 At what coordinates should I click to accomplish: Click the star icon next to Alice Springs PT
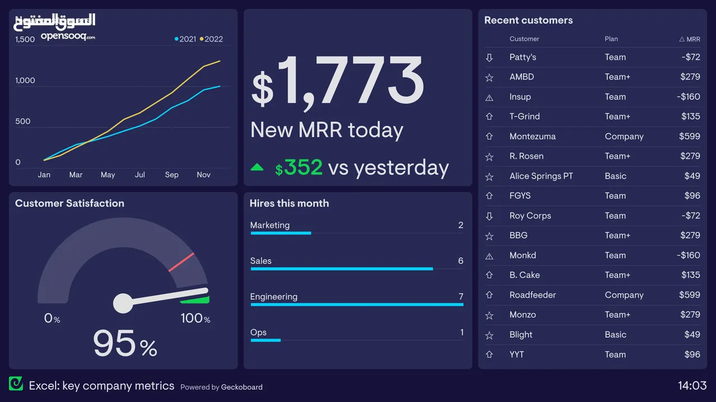(x=489, y=176)
